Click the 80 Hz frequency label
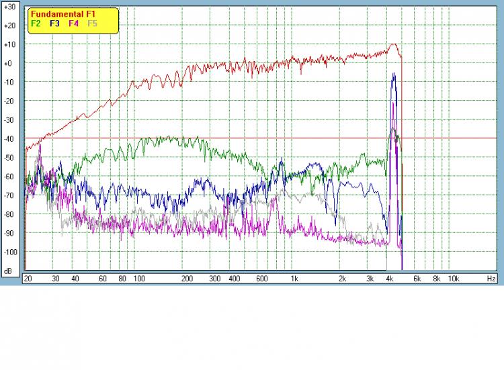 click(x=122, y=279)
